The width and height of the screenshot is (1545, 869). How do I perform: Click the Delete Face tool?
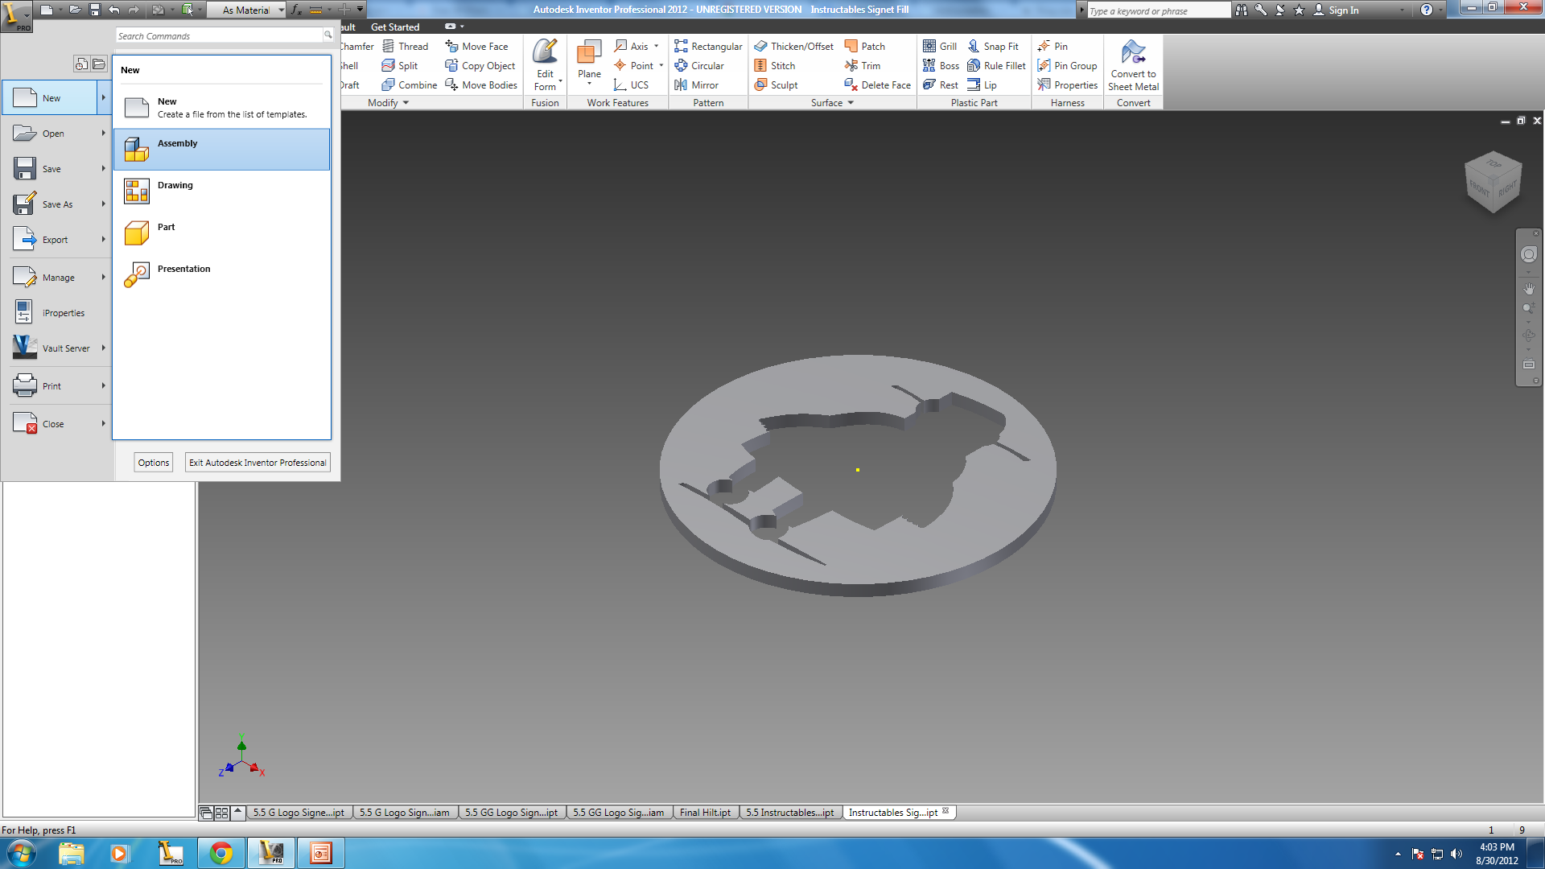[878, 85]
